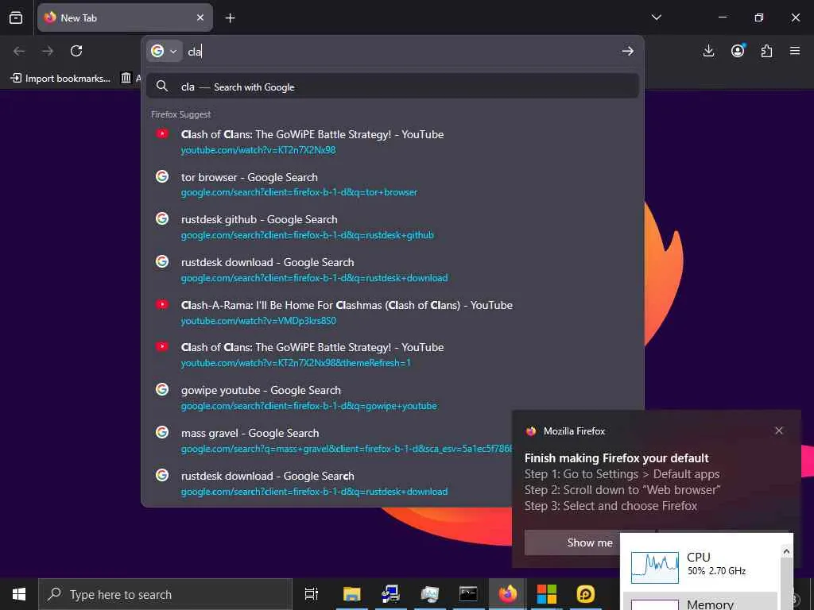814x610 pixels.
Task: Click the Windows taskbar search box
Action: tap(165, 594)
